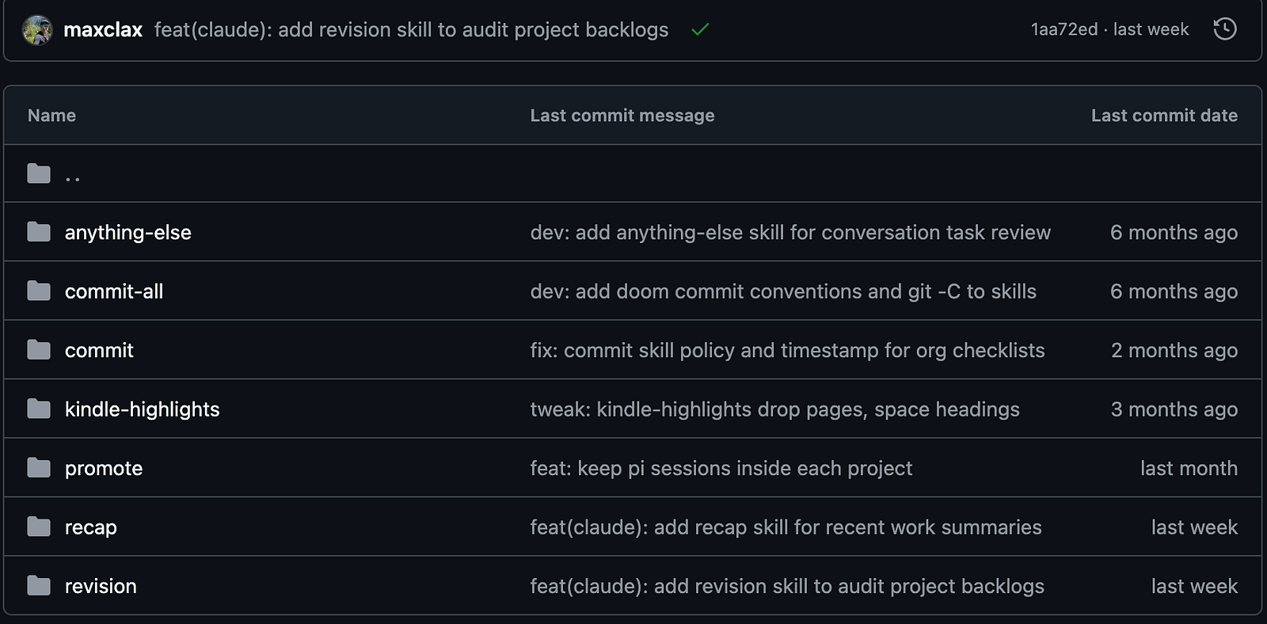1267x624 pixels.
Task: Click the folder icon next to kindle-highlights
Action: coord(39,409)
